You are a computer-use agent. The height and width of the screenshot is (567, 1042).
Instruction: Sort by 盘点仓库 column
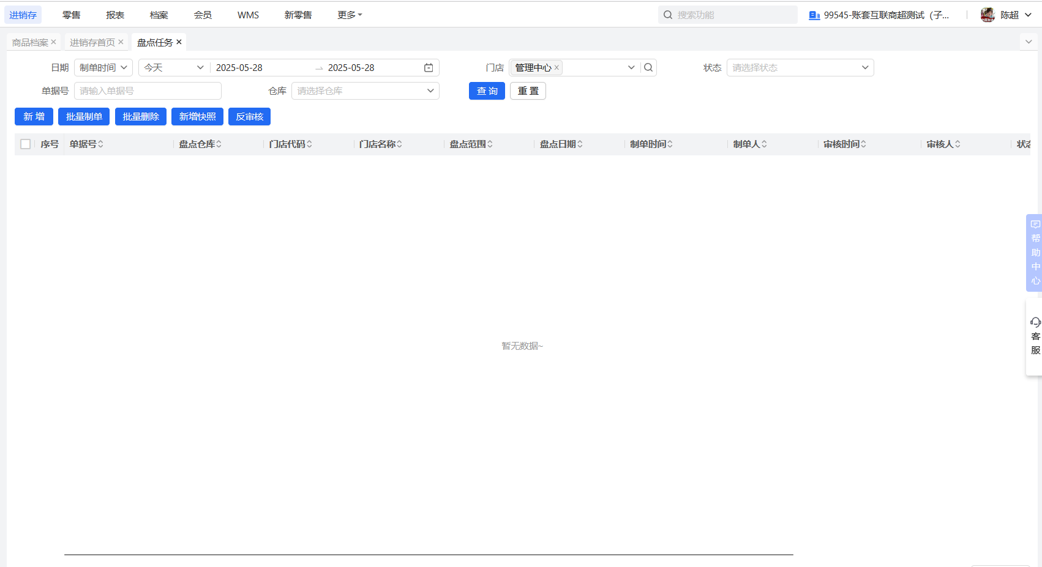[219, 144]
